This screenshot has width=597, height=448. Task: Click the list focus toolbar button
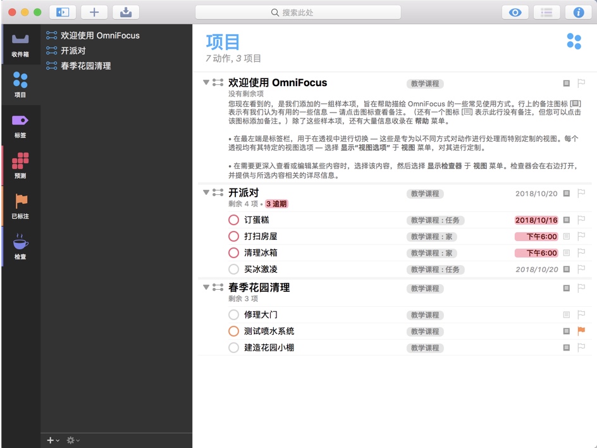(x=547, y=12)
